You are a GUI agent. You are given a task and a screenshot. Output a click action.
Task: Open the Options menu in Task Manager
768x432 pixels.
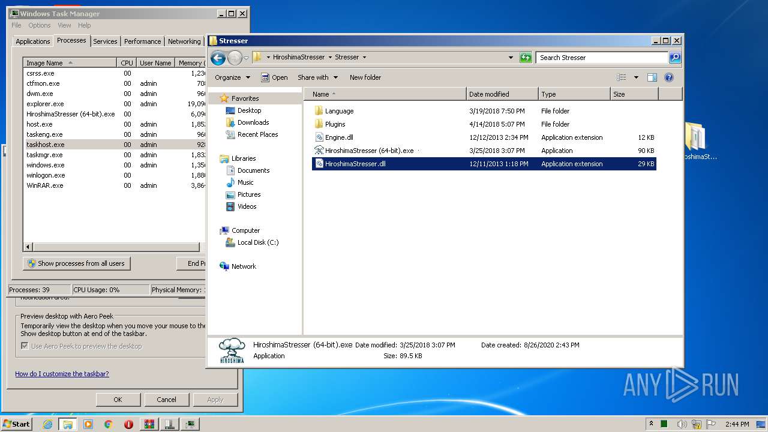pyautogui.click(x=40, y=25)
